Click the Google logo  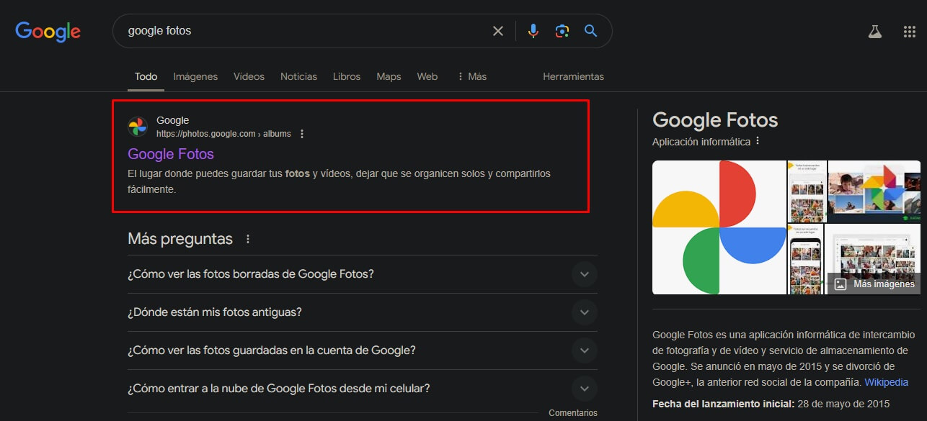point(48,32)
